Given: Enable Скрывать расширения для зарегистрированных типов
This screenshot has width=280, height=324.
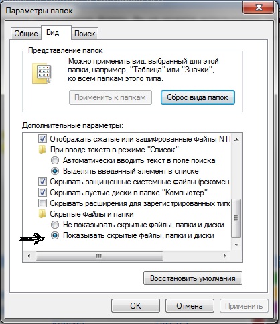Looking at the screenshot, I should coord(42,203).
